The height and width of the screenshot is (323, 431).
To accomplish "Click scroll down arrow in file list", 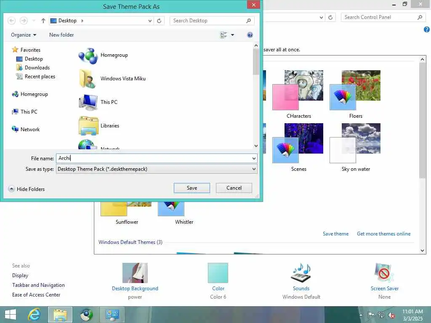I will click(256, 146).
